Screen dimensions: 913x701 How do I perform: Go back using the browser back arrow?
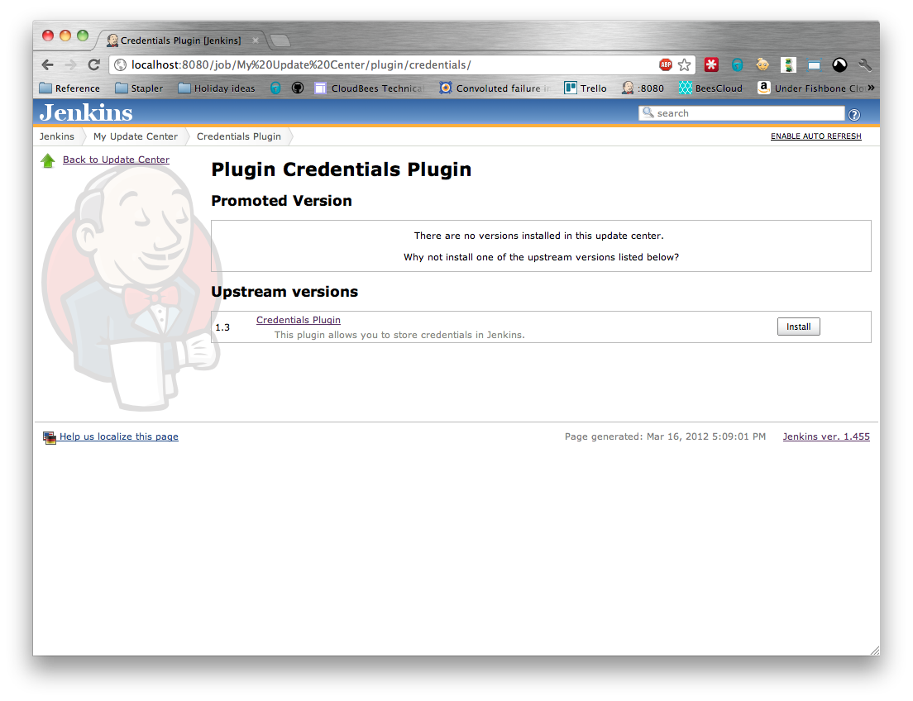pos(48,64)
